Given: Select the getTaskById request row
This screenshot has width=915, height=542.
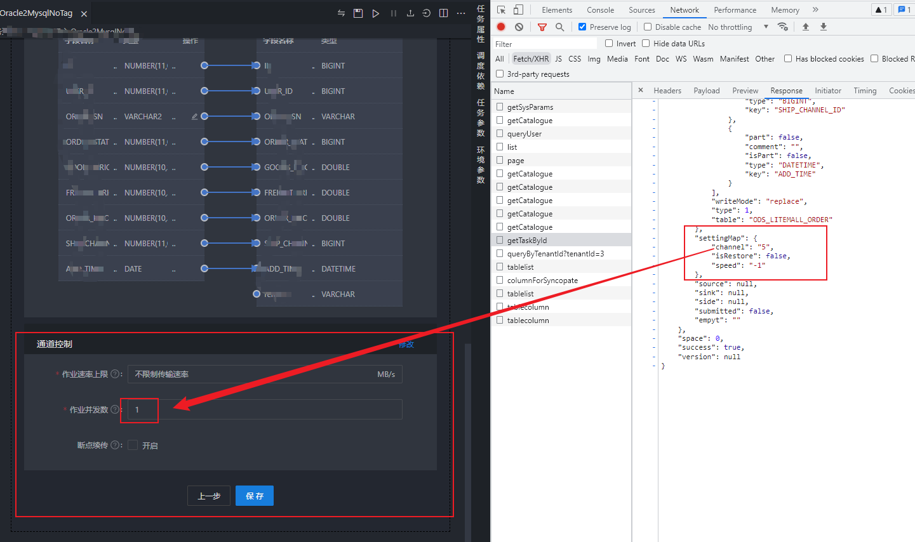Looking at the screenshot, I should point(561,240).
